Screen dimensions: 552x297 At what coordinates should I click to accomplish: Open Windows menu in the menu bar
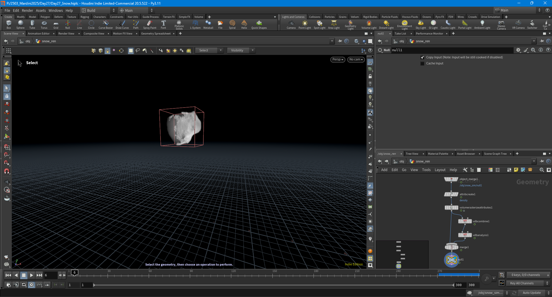(56, 10)
